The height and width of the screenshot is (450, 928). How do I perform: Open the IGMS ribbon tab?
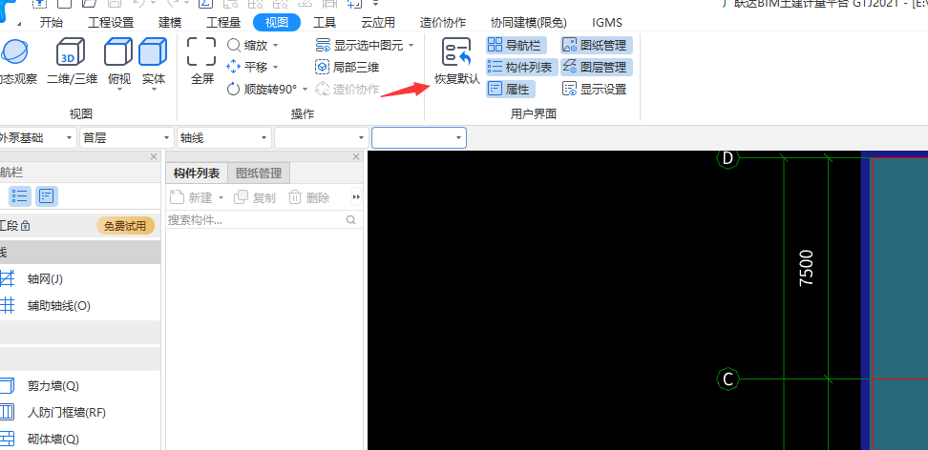pos(607,23)
